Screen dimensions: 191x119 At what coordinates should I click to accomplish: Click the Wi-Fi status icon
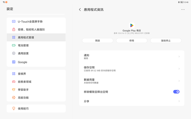4,2
